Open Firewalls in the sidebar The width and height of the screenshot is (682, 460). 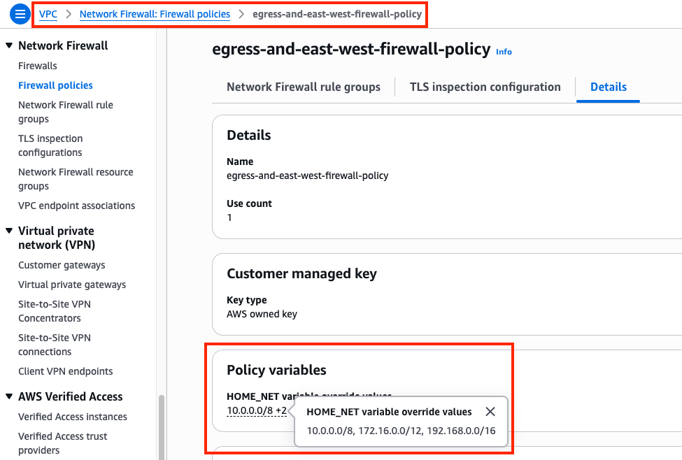tap(37, 66)
